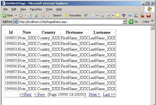Click the Windows flag logo
Image resolution: width=156 pixels, height=105 pixels.
150,9
